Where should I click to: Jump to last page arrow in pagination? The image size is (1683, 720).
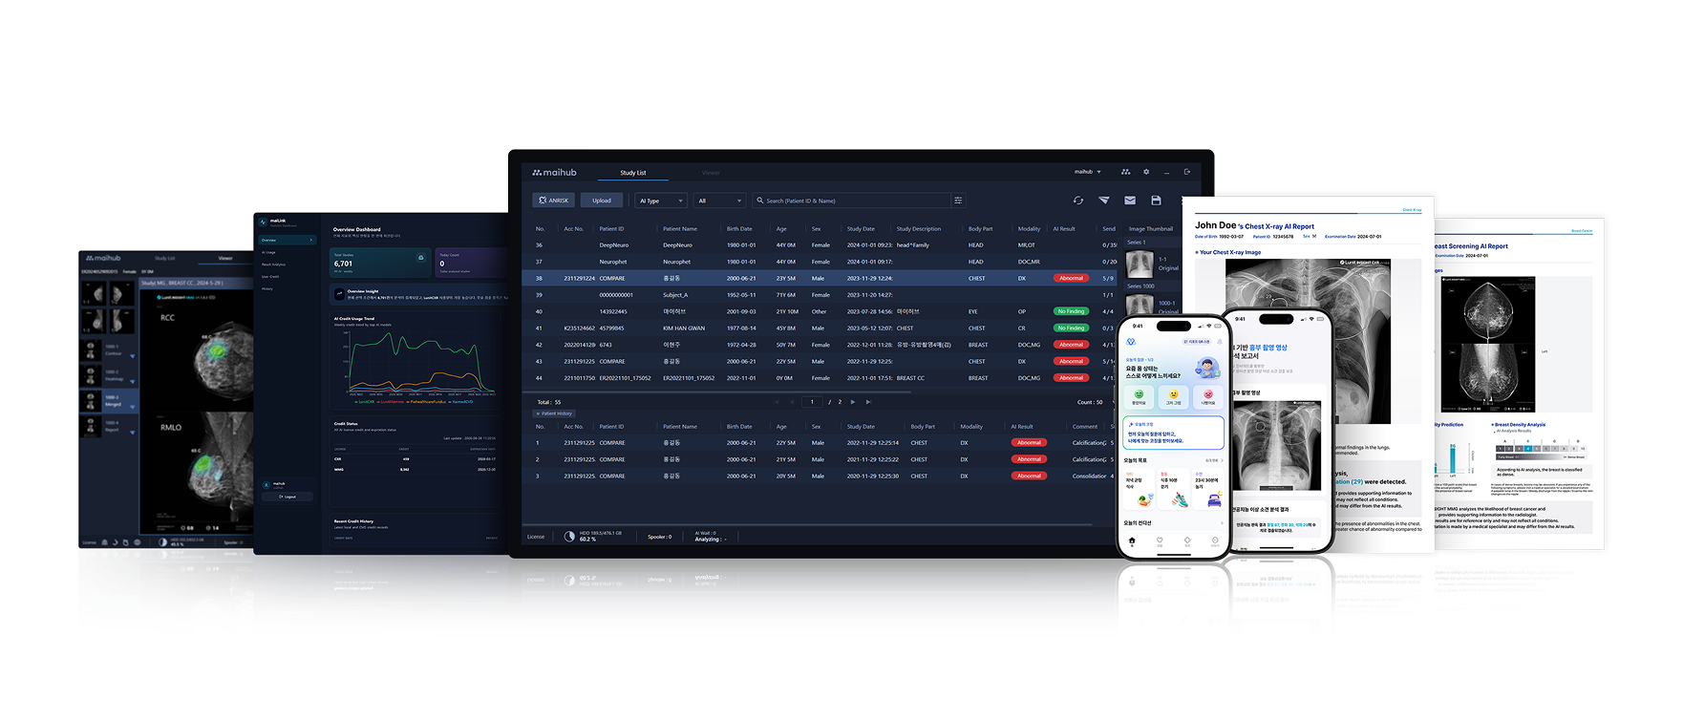868,402
